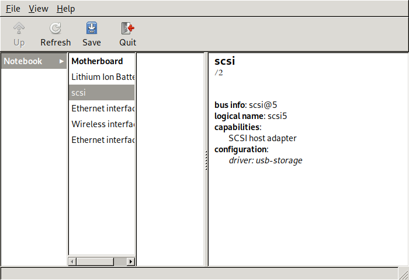Select the Lithium Ion Battery entry
The height and width of the screenshot is (280, 409).
coord(102,77)
